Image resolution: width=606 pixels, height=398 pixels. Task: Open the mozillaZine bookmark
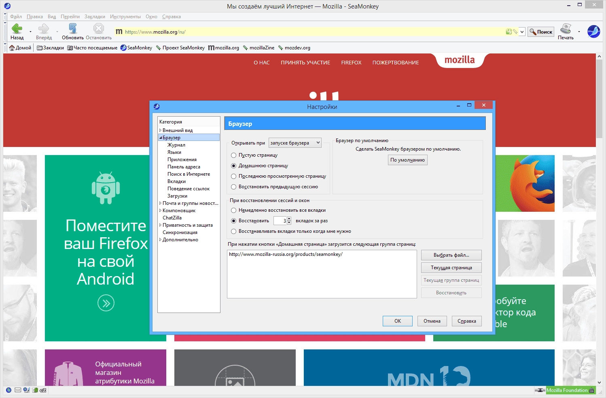(259, 48)
